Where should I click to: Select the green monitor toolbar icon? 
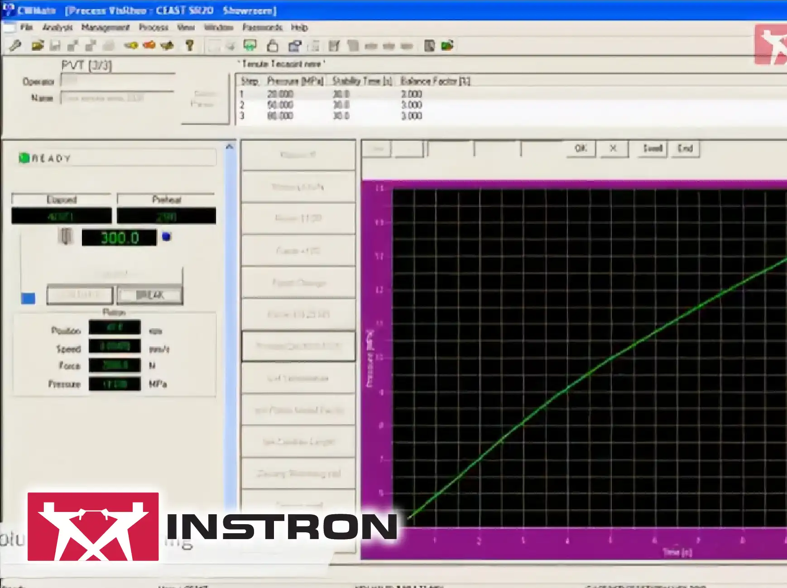tap(249, 46)
